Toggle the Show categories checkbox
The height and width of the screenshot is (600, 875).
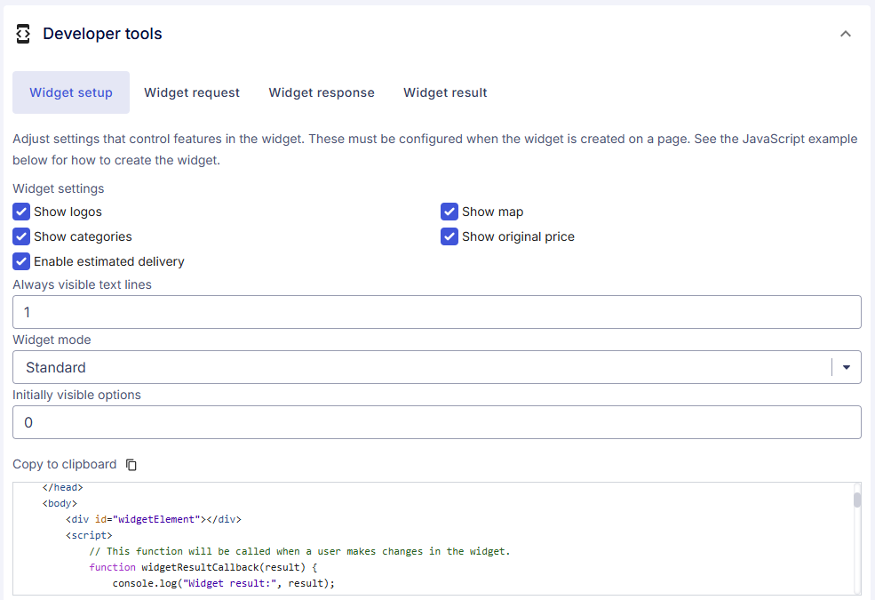[21, 236]
